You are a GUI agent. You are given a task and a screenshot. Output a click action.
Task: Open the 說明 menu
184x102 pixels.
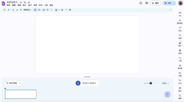[51, 5]
